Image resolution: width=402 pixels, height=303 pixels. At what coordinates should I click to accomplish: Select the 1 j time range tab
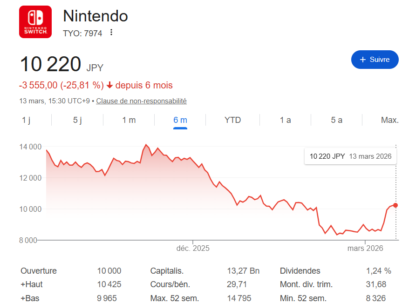[x=26, y=120]
